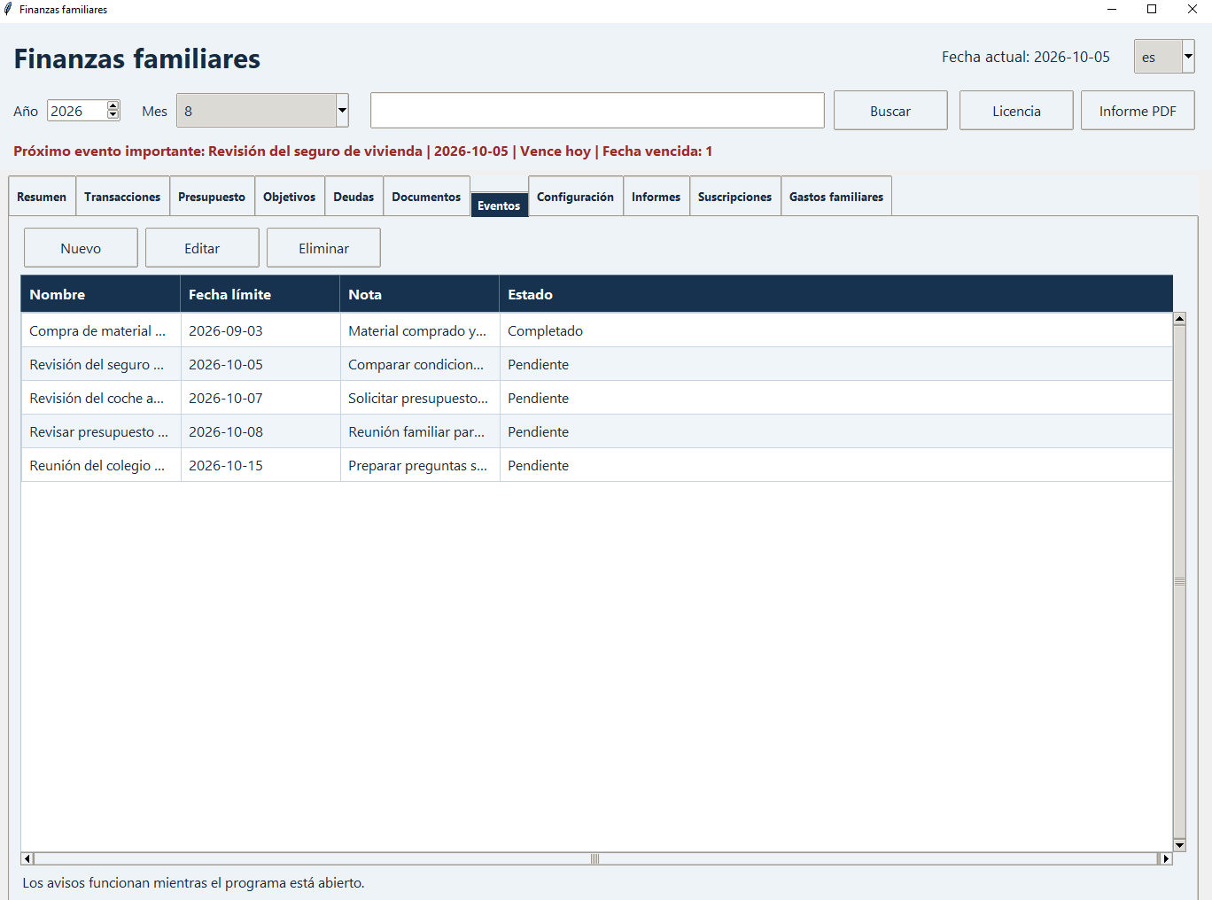
Task: Click the vertical scrollbar down arrow
Action: click(x=1179, y=845)
